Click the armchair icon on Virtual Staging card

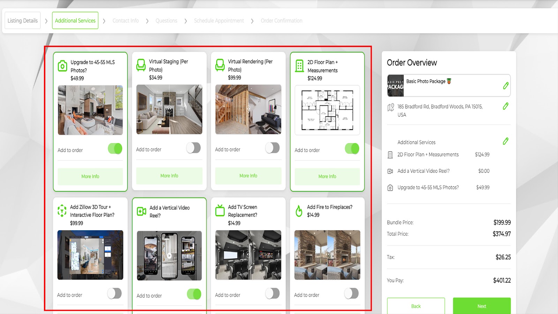pyautogui.click(x=141, y=65)
